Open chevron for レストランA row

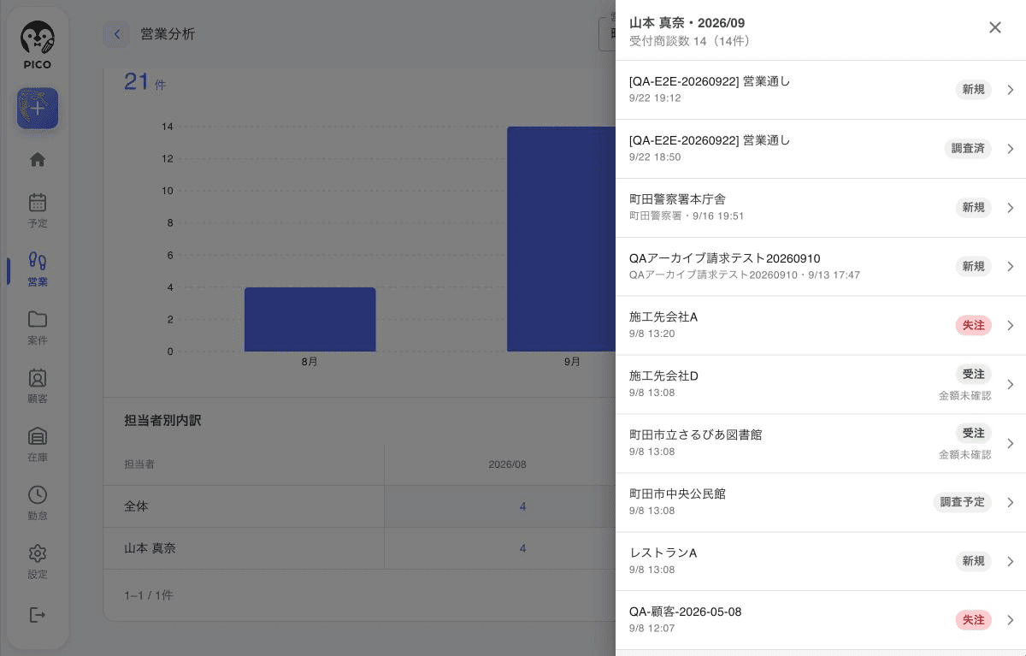pos(1011,561)
